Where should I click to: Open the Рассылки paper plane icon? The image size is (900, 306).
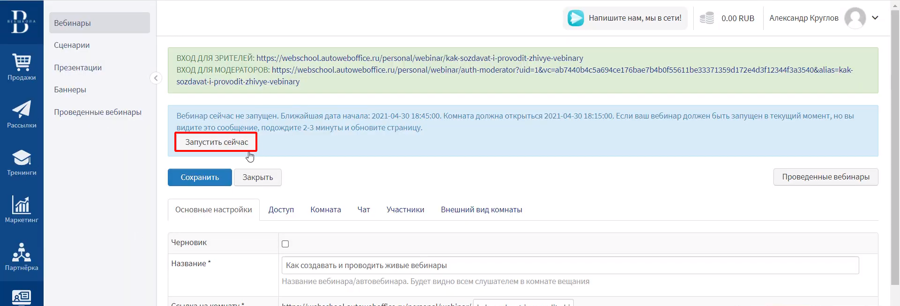click(22, 110)
